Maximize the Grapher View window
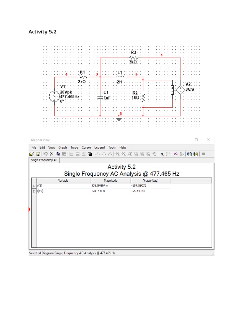This screenshot has height=324, width=243. [x=196, y=140]
